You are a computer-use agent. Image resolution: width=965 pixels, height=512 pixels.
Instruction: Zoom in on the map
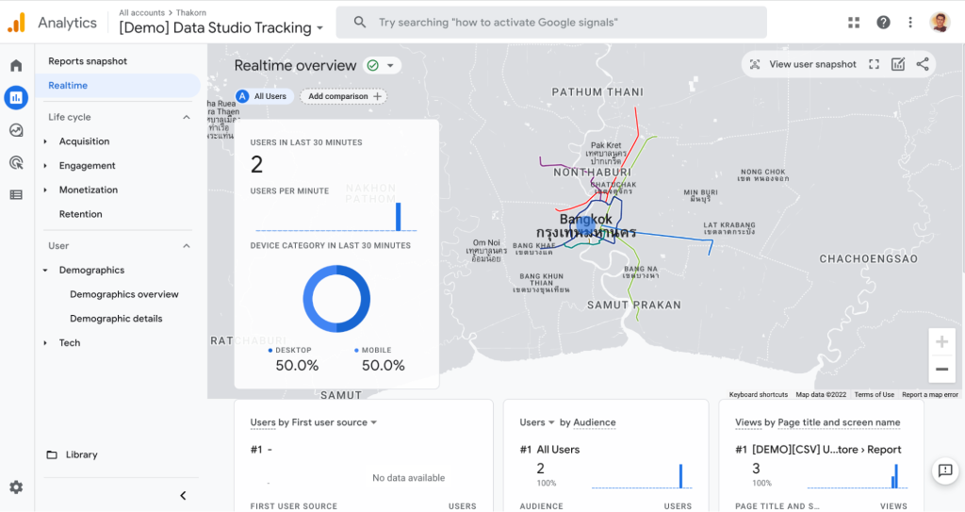[x=941, y=342]
